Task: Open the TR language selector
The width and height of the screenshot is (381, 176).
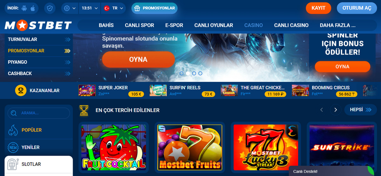Action: coord(113,8)
